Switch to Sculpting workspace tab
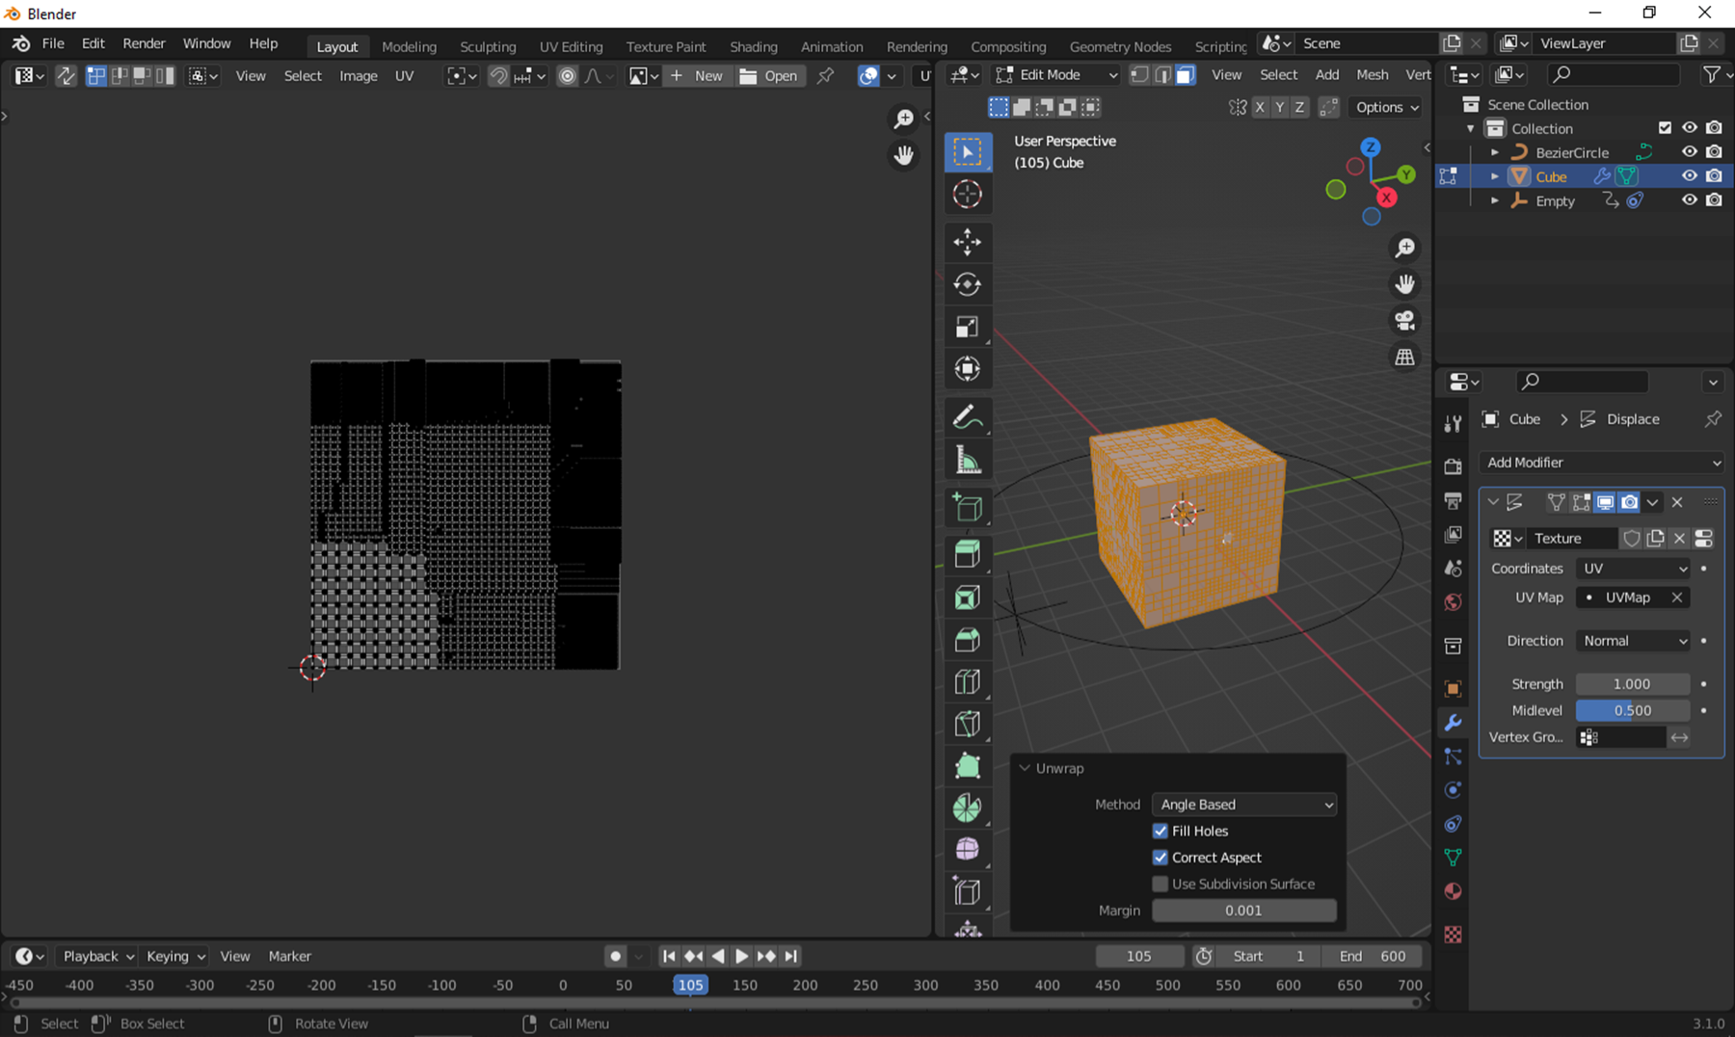Viewport: 1735px width, 1037px height. (x=488, y=46)
